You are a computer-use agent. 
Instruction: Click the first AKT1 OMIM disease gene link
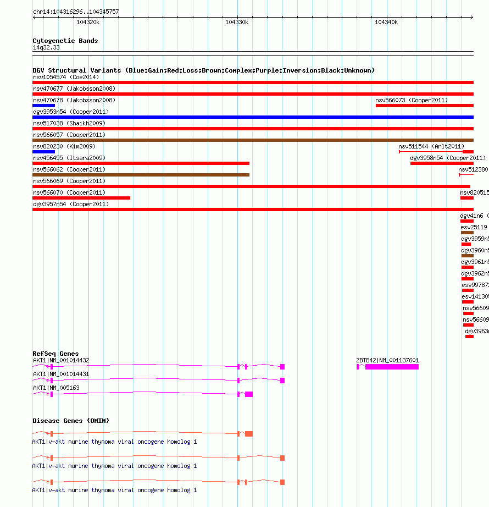pyautogui.click(x=114, y=442)
